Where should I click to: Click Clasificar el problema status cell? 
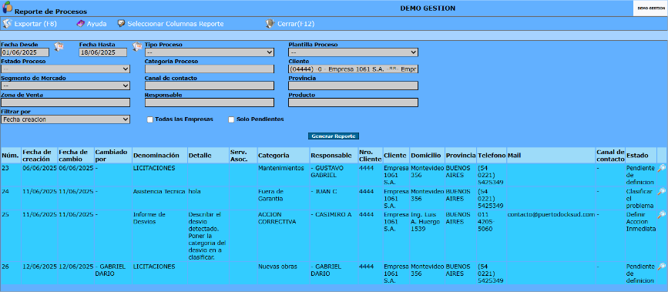(640, 198)
